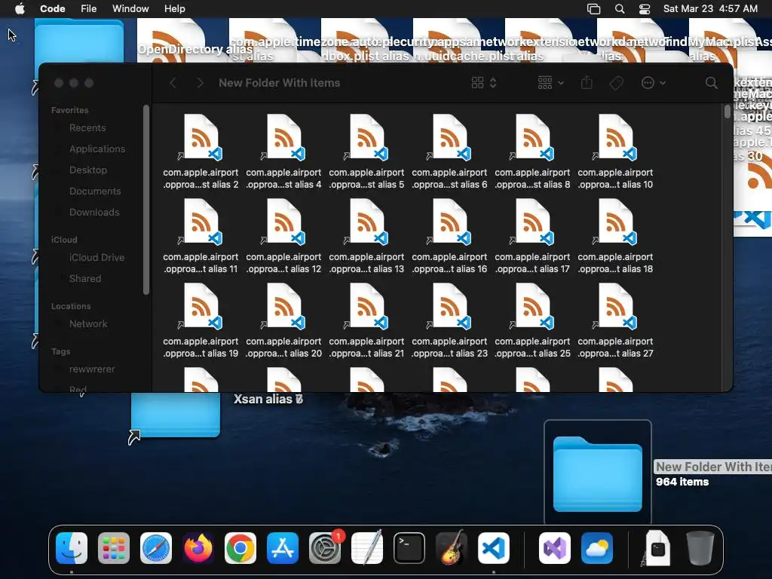Open the Code menu
Viewport: 772px width, 579px height.
click(53, 9)
